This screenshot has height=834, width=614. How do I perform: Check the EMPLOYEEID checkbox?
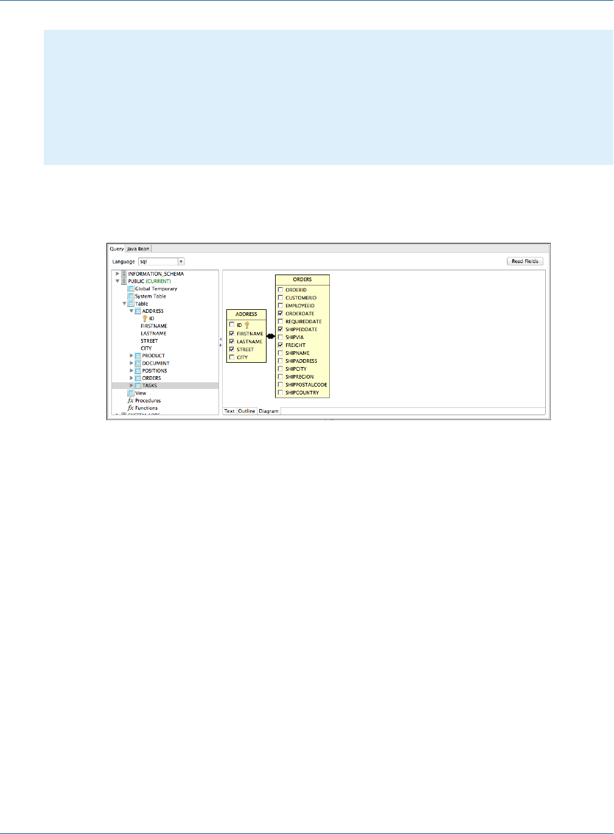pos(281,306)
